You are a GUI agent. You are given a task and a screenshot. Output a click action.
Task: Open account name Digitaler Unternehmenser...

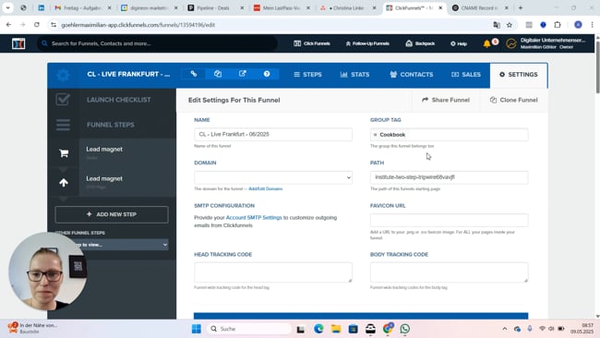click(x=553, y=41)
